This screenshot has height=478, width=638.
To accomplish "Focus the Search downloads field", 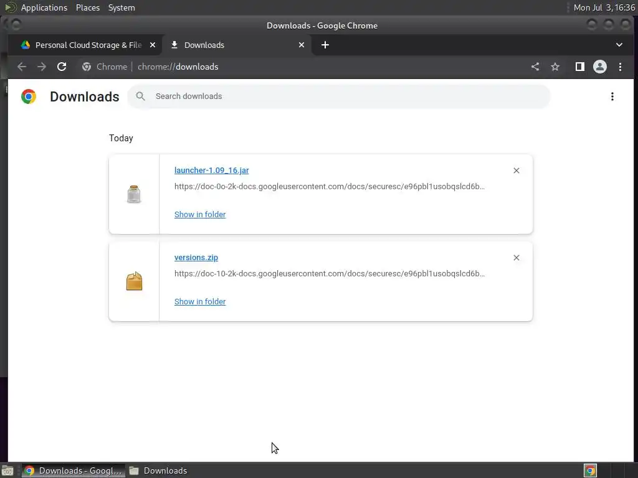I will pos(338,96).
